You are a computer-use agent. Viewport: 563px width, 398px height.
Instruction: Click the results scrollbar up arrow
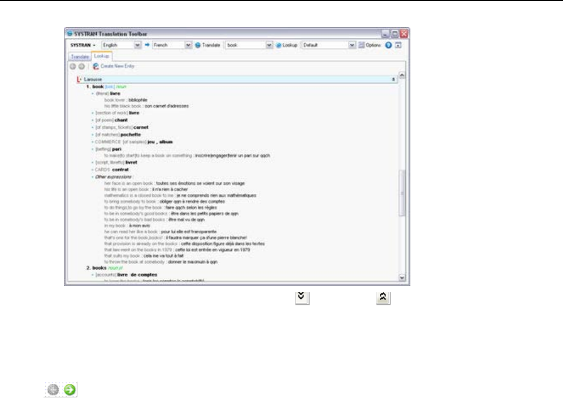coord(402,75)
